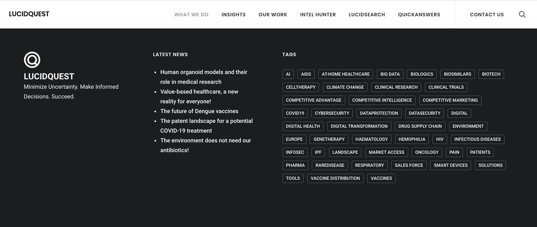Image resolution: width=537 pixels, height=227 pixels.
Task: Choose the Biotech tag
Action: tap(491, 74)
